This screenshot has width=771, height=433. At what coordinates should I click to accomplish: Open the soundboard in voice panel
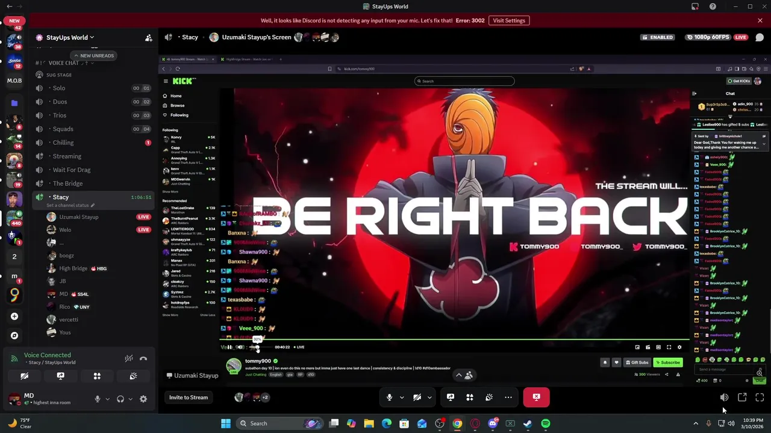click(x=133, y=376)
